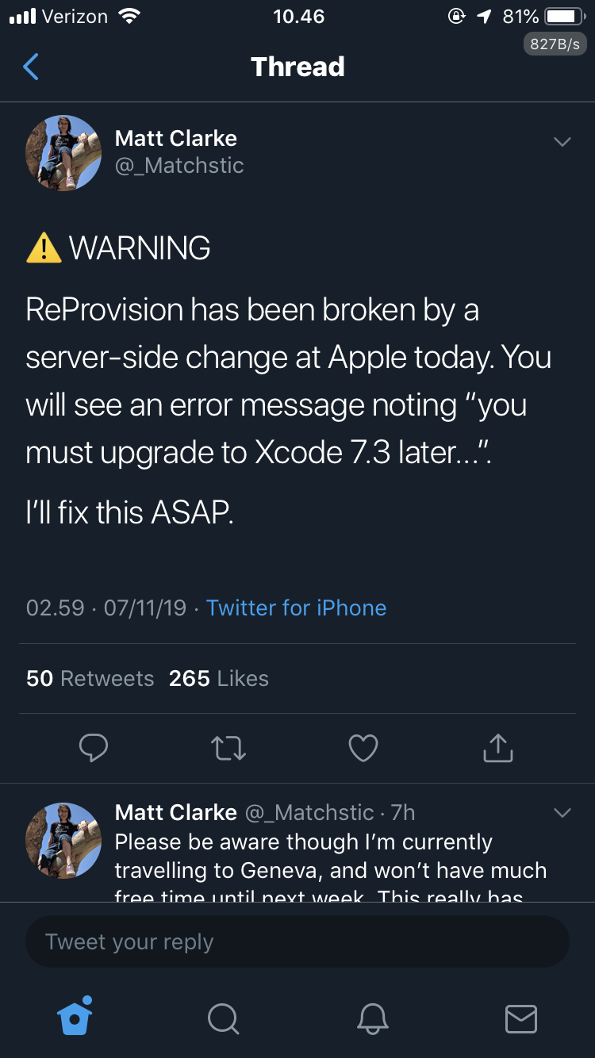This screenshot has height=1058, width=595.
Task: Reply to the warning tweet
Action: click(94, 747)
